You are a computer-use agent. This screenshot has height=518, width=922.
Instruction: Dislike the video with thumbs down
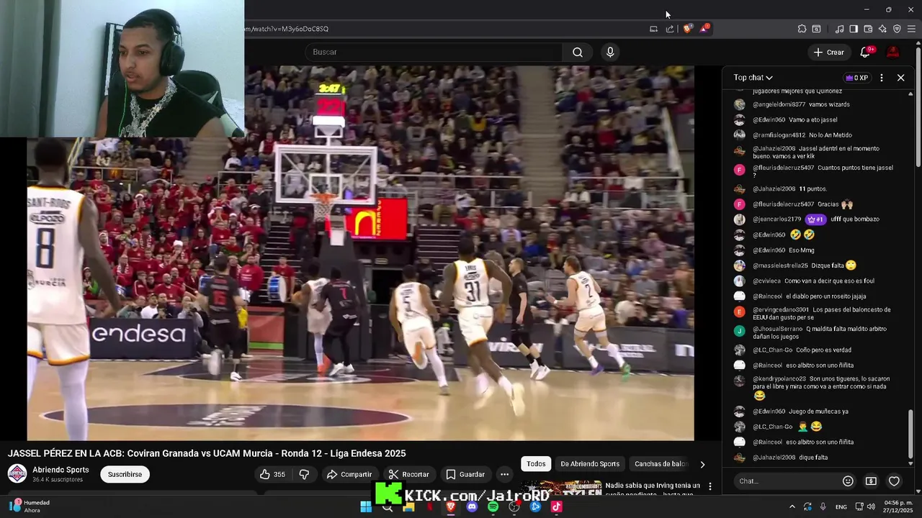click(304, 474)
